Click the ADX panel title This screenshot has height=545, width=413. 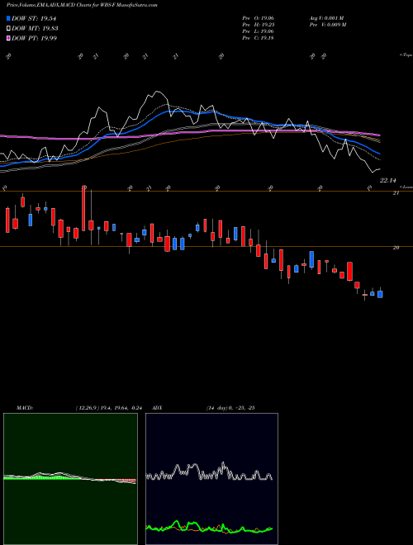(157, 408)
